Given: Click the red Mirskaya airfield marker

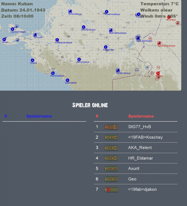Looking at the screenshot, I should (169, 17).
